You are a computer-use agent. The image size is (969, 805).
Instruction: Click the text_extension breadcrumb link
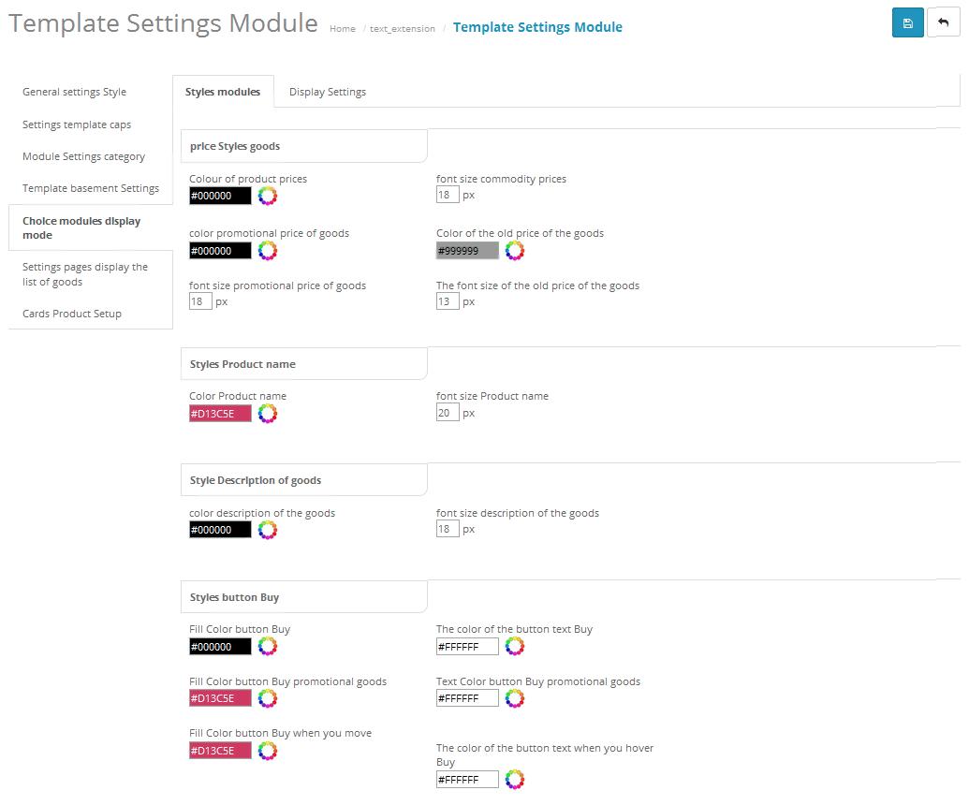point(403,28)
